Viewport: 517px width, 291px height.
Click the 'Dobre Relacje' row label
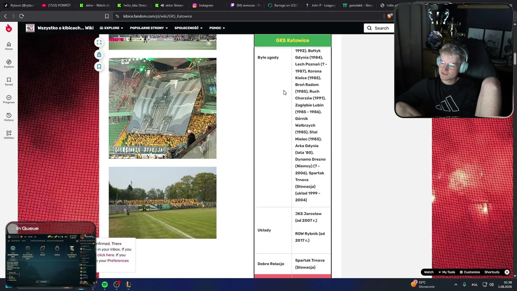click(271, 264)
